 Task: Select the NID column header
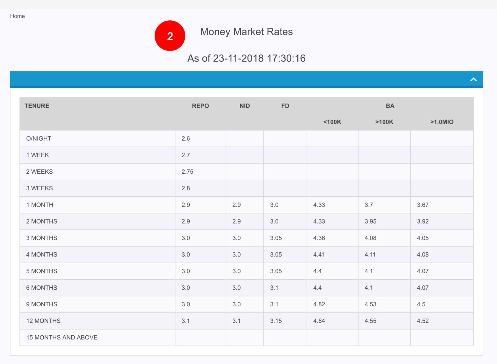pyautogui.click(x=245, y=106)
